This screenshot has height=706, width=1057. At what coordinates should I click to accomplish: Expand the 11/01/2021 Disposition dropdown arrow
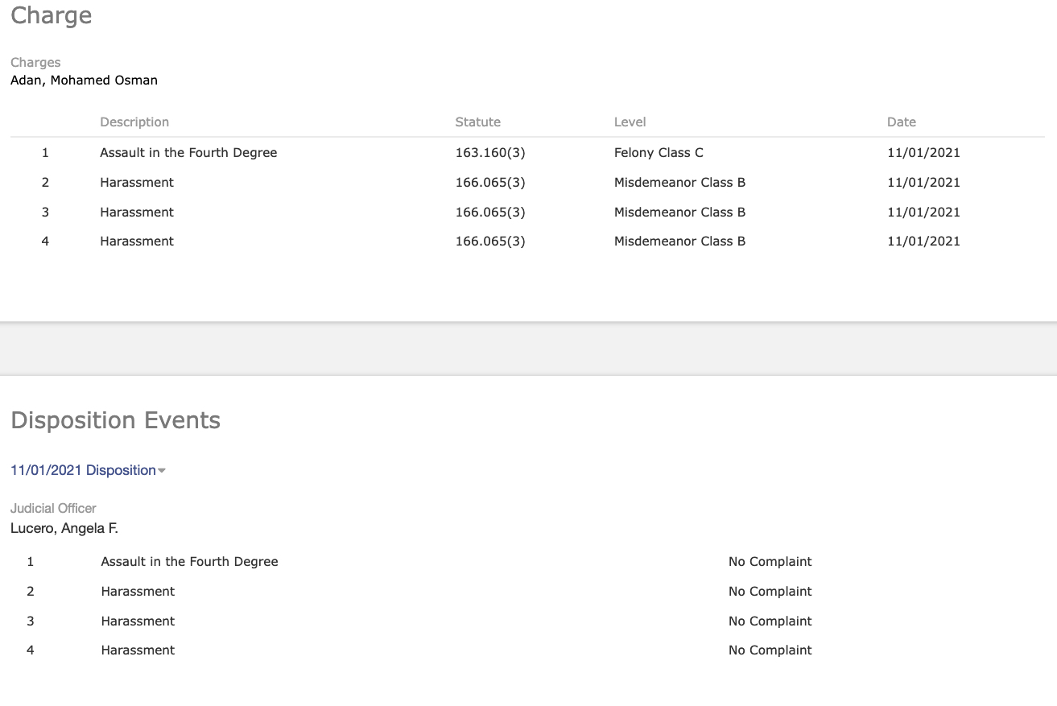pos(162,471)
